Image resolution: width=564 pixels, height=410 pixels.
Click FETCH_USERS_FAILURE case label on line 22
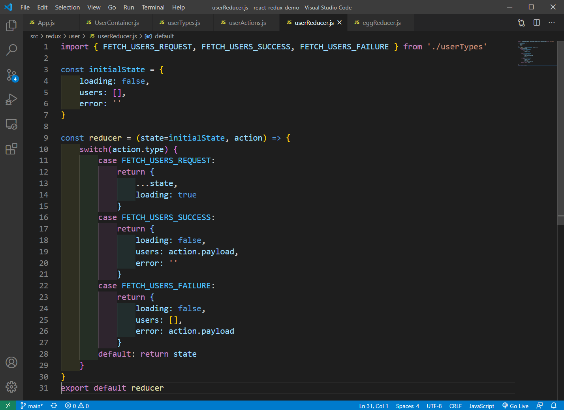pos(166,286)
